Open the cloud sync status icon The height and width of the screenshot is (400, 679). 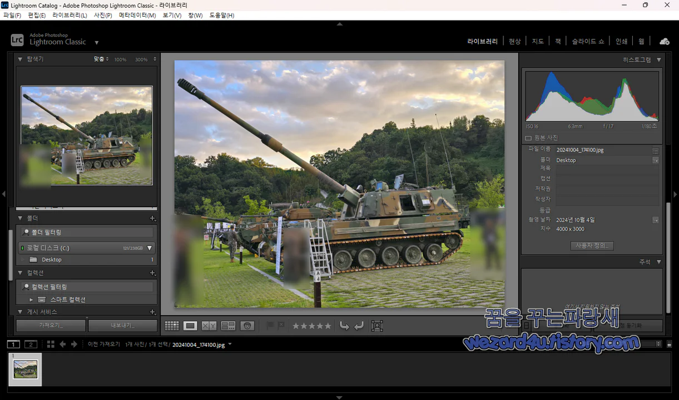click(x=665, y=41)
